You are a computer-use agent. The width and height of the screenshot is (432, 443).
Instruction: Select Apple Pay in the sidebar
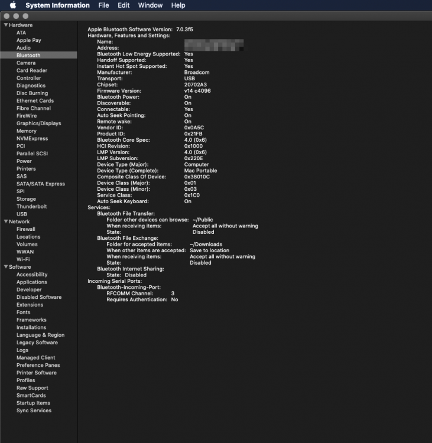click(28, 40)
